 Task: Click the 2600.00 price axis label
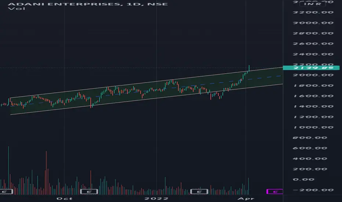(313, 44)
